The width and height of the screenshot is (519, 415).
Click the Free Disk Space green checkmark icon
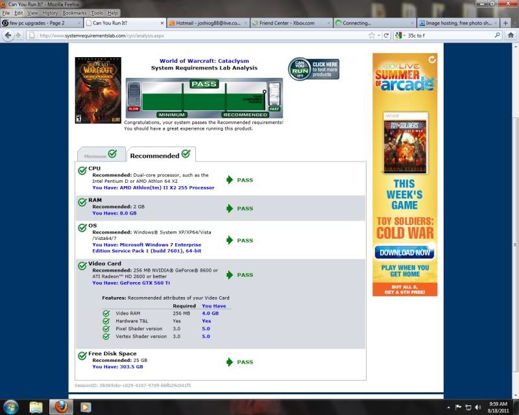(x=82, y=356)
